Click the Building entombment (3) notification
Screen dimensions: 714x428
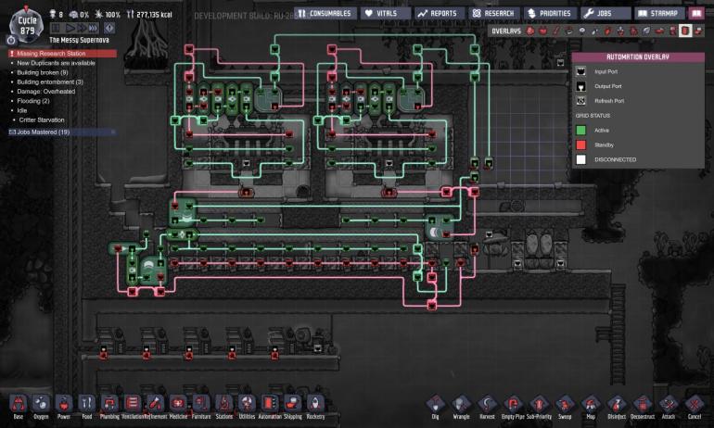(50, 82)
